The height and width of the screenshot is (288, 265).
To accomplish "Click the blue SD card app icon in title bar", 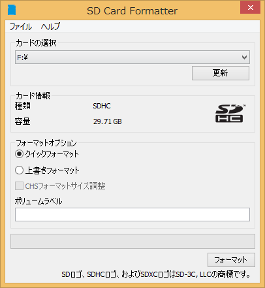I will click(12, 10).
